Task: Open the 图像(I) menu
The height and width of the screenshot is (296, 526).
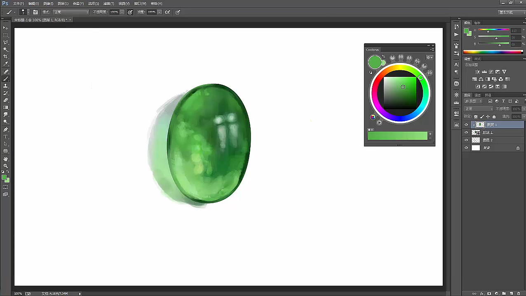Action: pyautogui.click(x=48, y=3)
